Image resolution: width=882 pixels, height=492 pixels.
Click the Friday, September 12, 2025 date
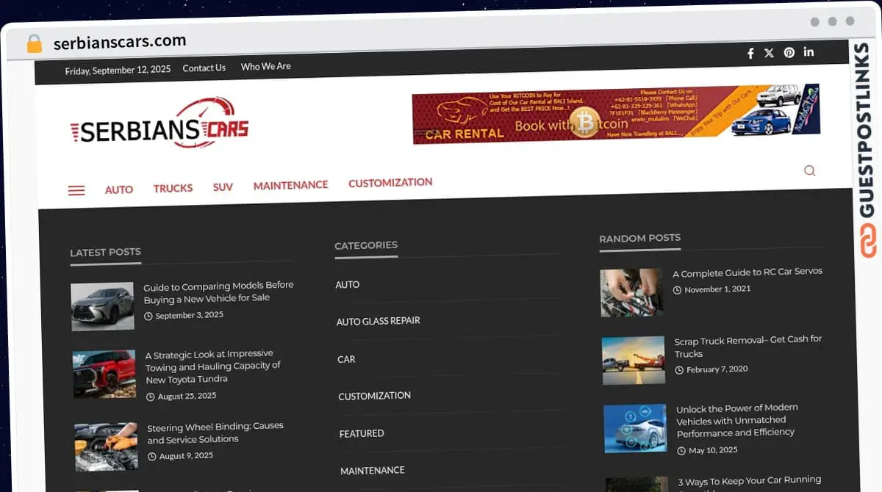tap(118, 70)
